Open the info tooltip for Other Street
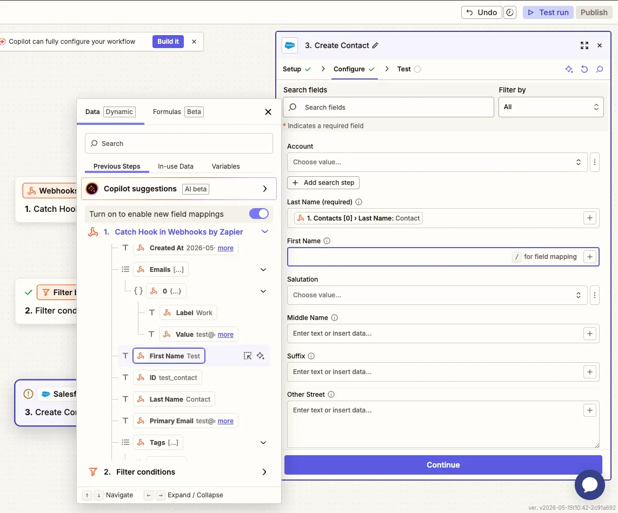The width and height of the screenshot is (618, 513). coord(331,395)
